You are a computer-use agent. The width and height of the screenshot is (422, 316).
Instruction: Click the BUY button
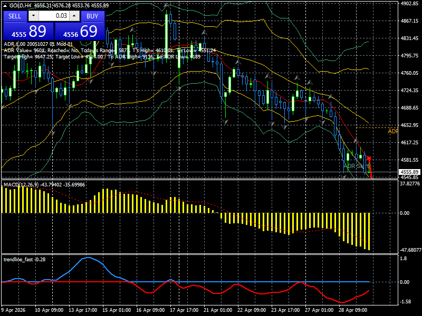coord(92,16)
